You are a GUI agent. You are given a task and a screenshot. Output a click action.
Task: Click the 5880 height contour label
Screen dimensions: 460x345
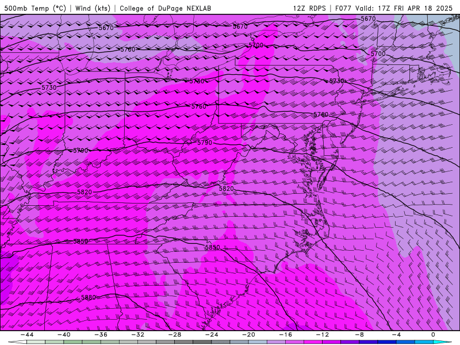(x=89, y=297)
